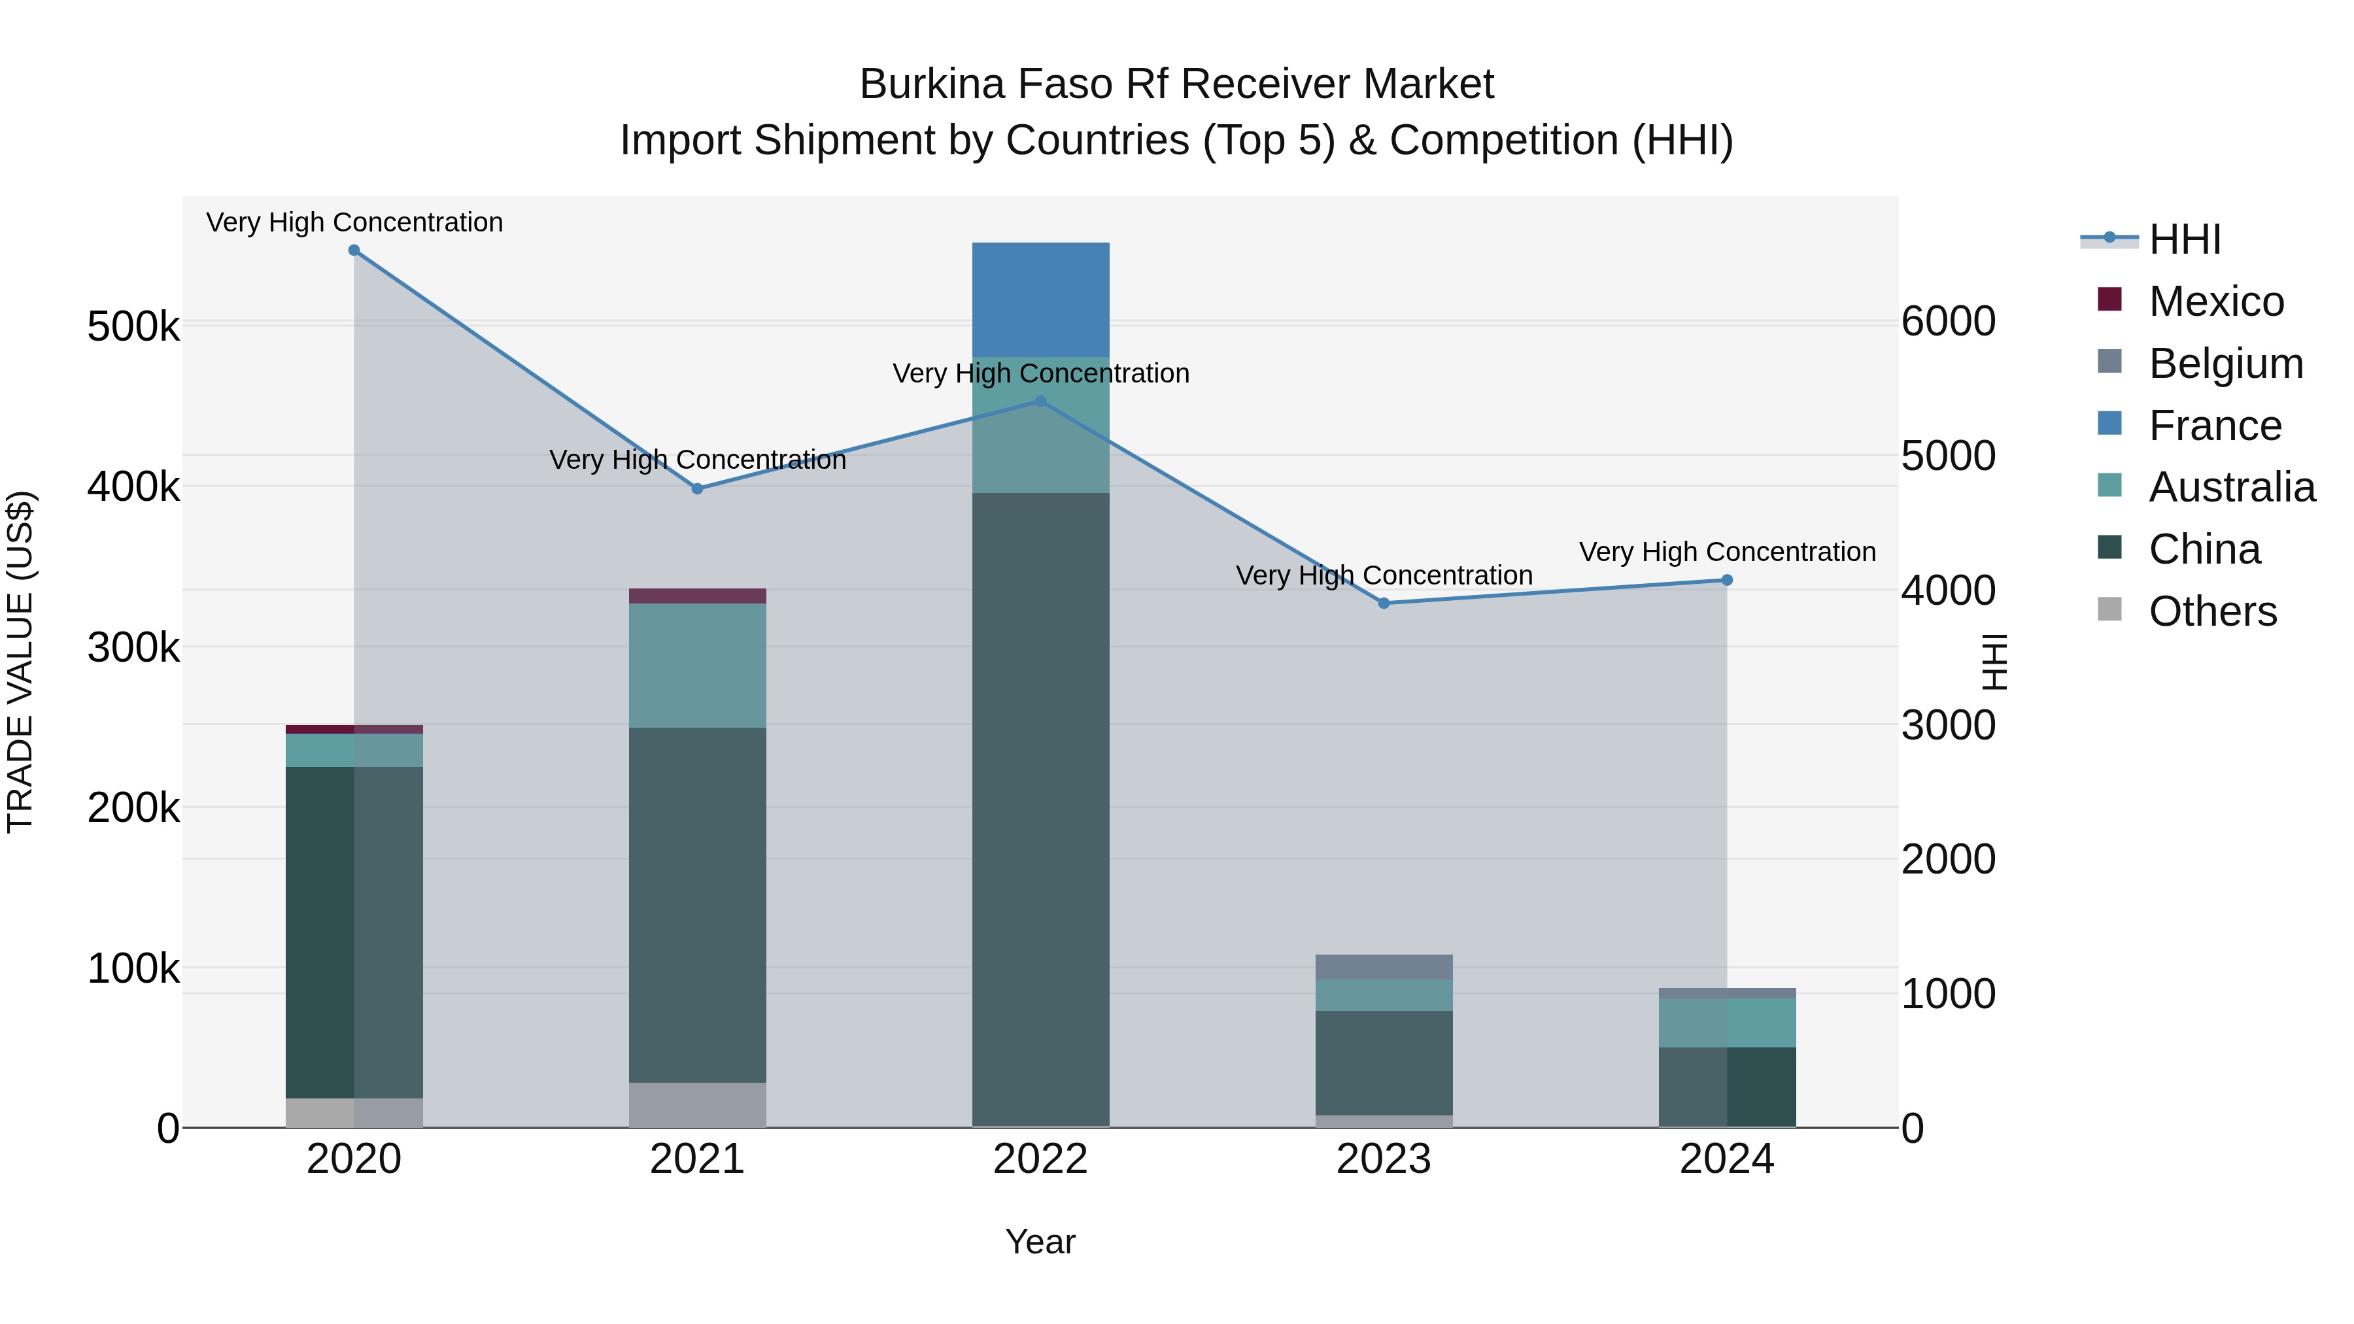The width and height of the screenshot is (2354, 1324).
Task: Toggle the HHI legend entry
Action: [2151, 239]
